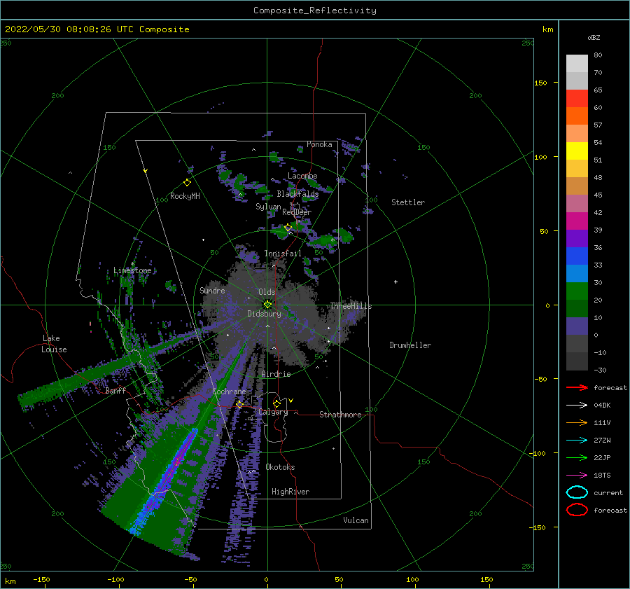
Task: Click the Composite_Reflectivity title
Action: pos(315,11)
